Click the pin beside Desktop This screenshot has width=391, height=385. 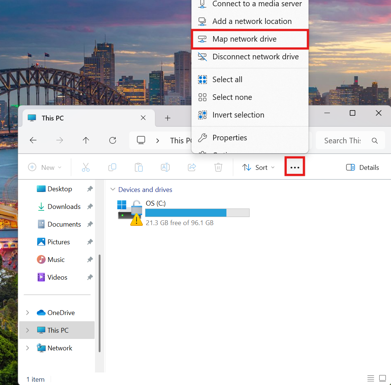[90, 189]
